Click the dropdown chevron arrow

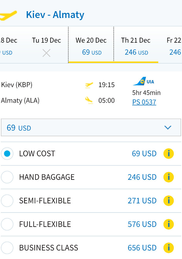168,127
